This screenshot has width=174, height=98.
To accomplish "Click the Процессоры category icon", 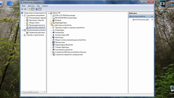I will [x=53, y=42].
